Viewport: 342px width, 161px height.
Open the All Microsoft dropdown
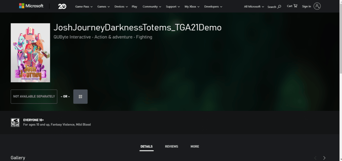click(x=254, y=7)
